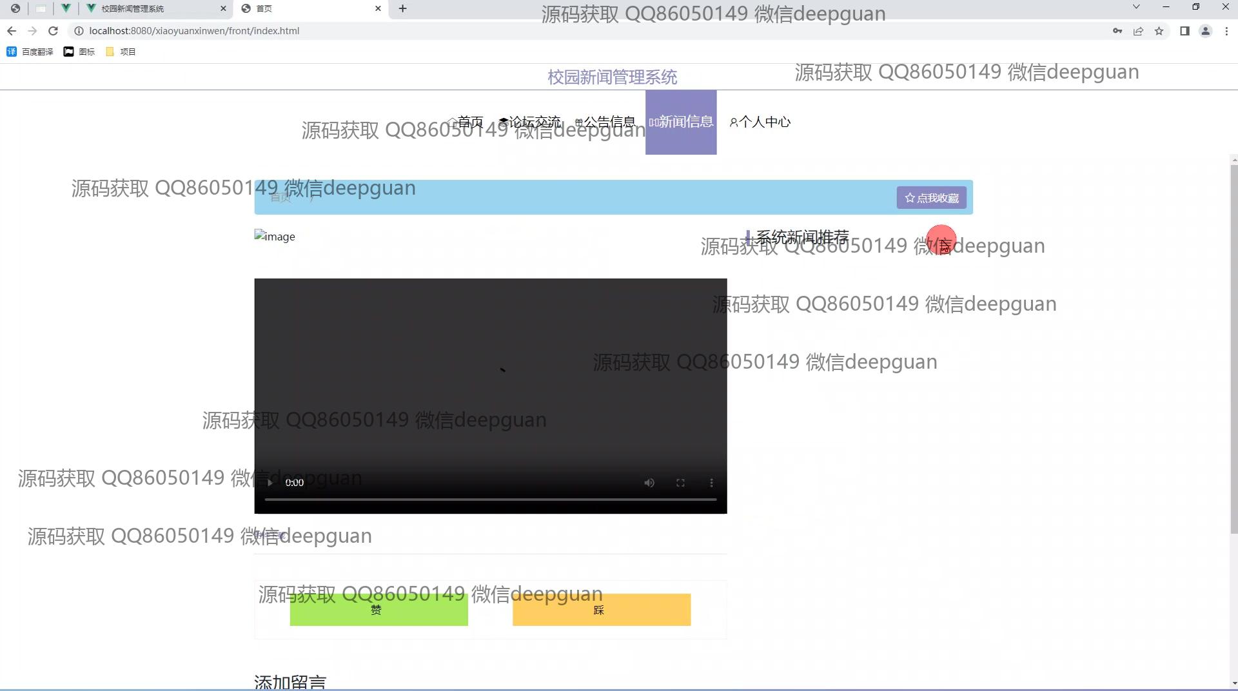Click the 校园新闻管理系统 site title

pos(613,77)
